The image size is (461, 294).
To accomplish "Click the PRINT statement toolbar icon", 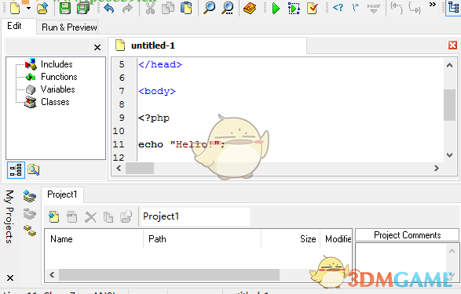I will [x=374, y=8].
